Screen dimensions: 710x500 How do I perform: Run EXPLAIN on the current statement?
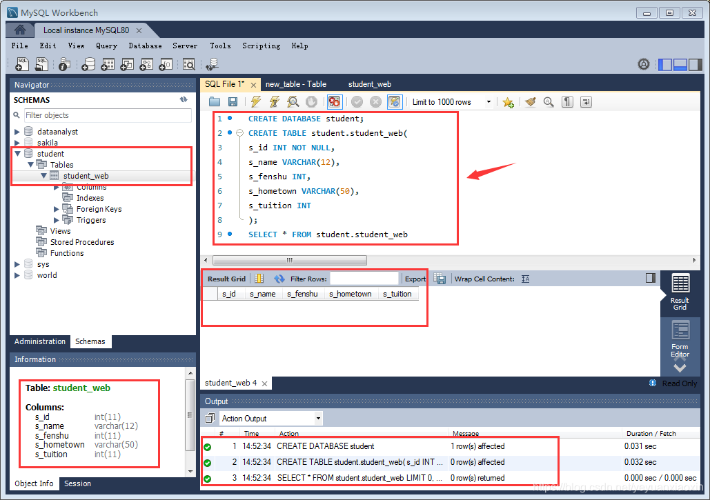coord(293,102)
